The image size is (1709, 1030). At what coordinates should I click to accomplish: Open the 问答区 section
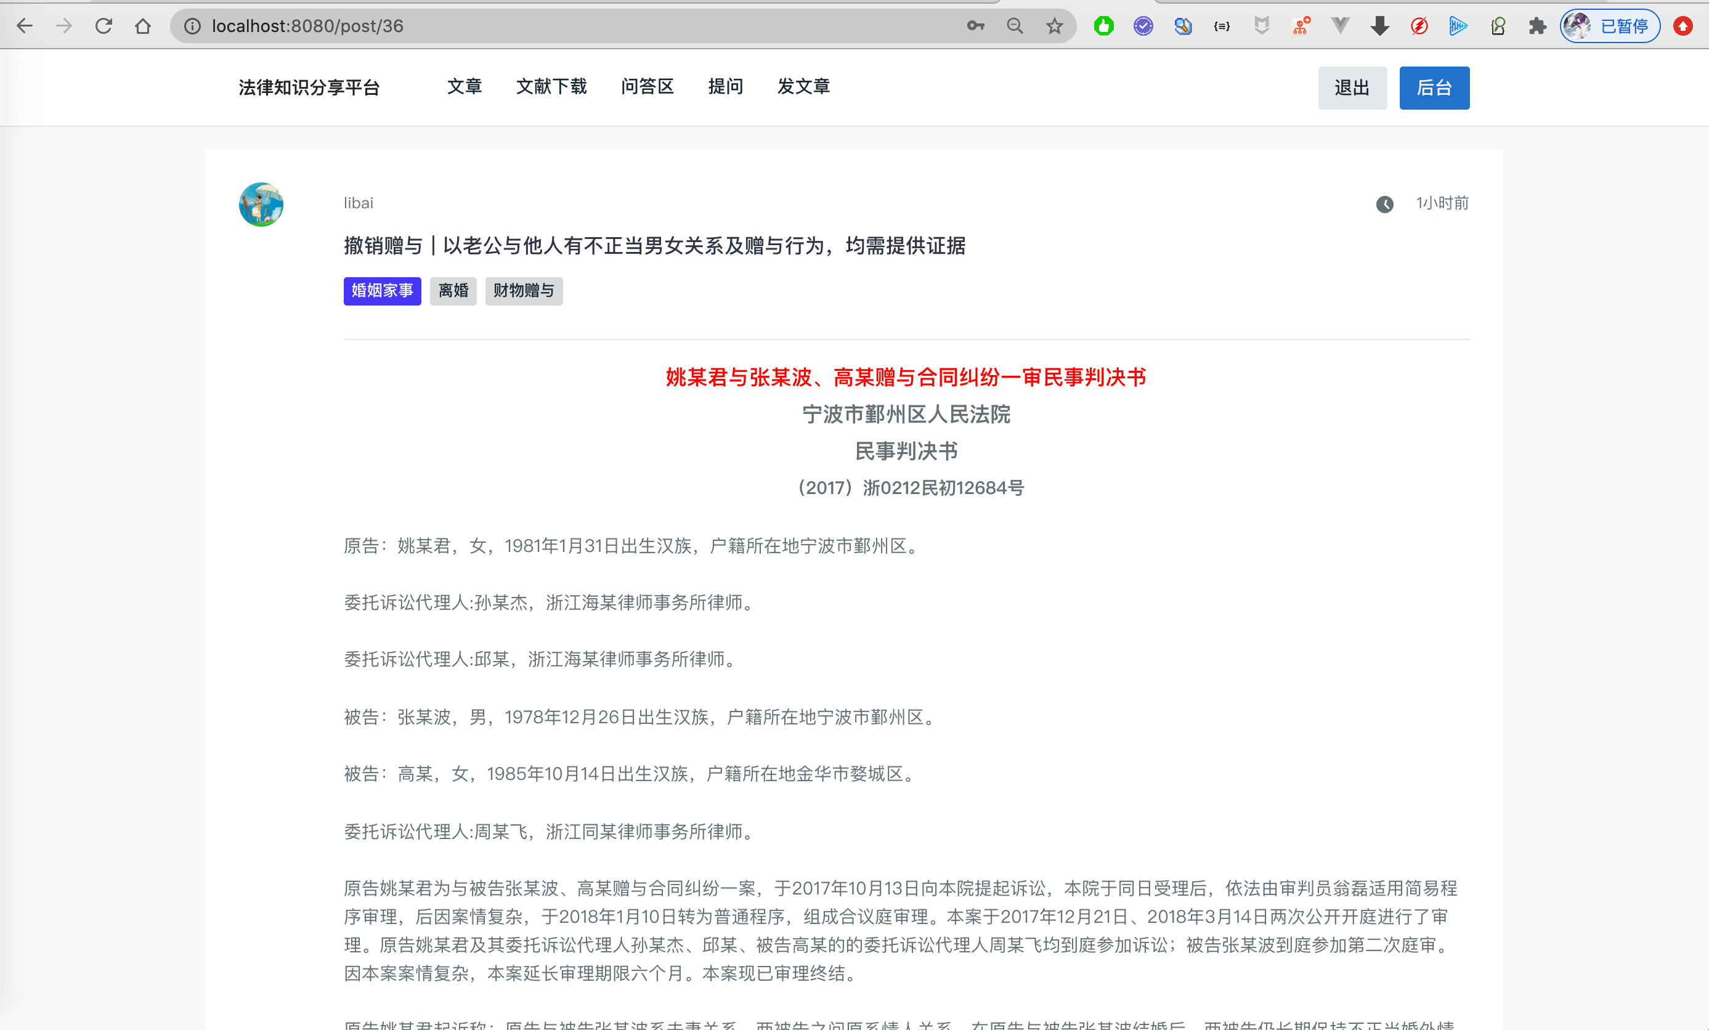pos(647,87)
